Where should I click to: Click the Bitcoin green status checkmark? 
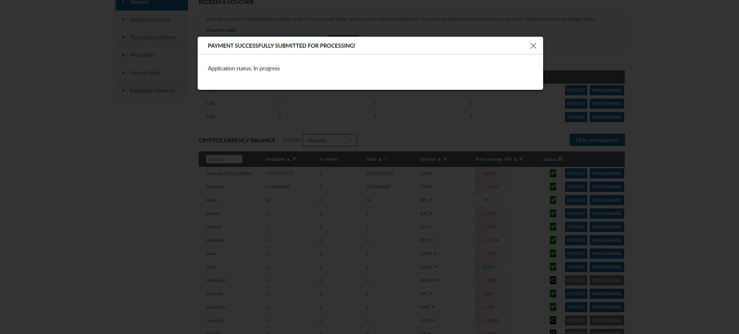[553, 213]
